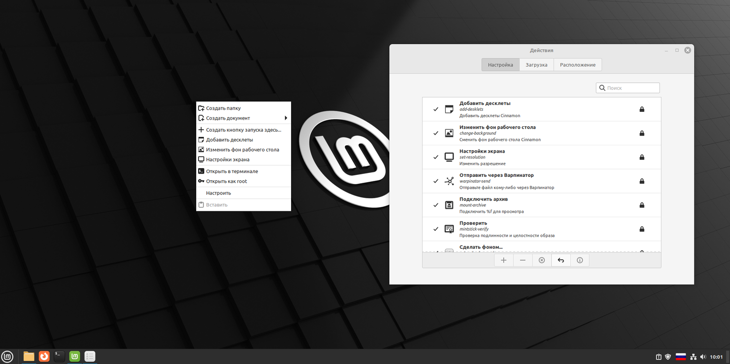Click the lock icon in the Добавить десклеты row
Viewport: 730px width, 364px height.
(x=642, y=109)
